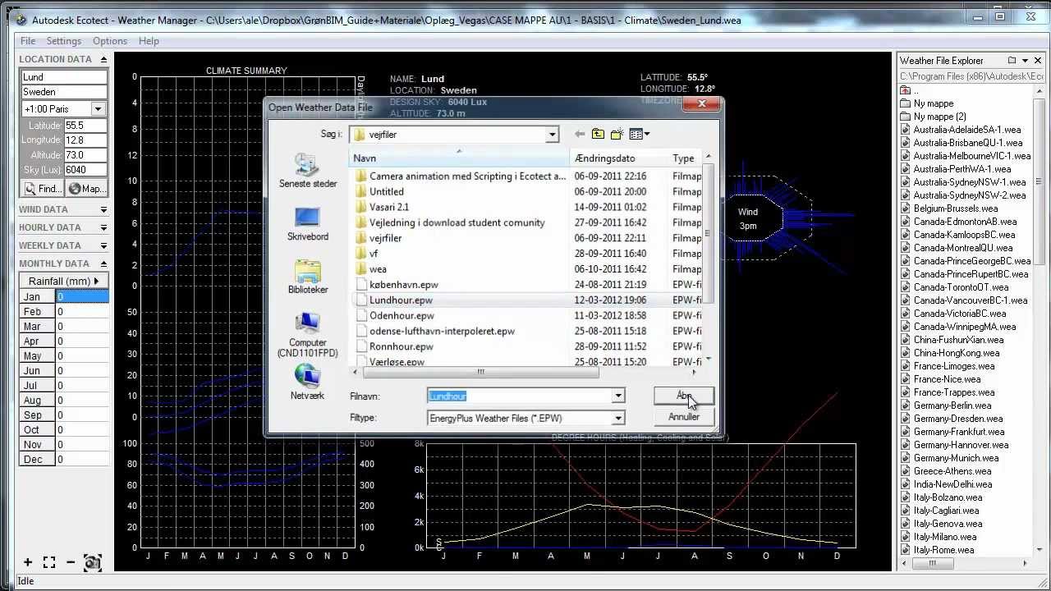Open the Untitled folder
This screenshot has height=591, width=1051.
pos(386,191)
